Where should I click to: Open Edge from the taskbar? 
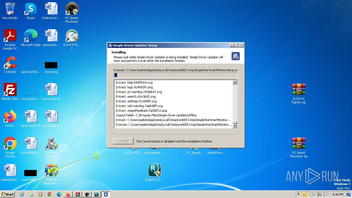59,194
